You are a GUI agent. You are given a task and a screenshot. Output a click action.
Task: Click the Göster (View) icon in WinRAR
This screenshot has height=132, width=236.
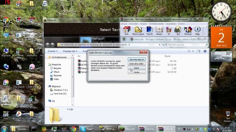click(159, 31)
